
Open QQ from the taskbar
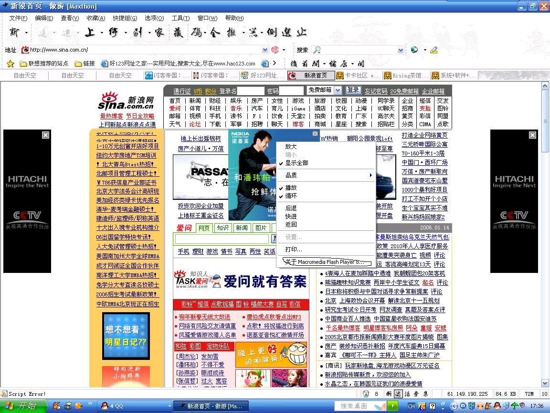(135, 406)
